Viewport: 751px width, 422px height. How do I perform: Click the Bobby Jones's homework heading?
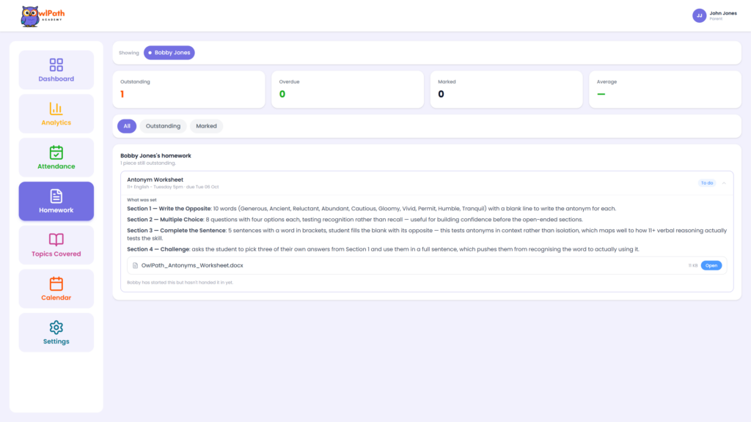(155, 155)
